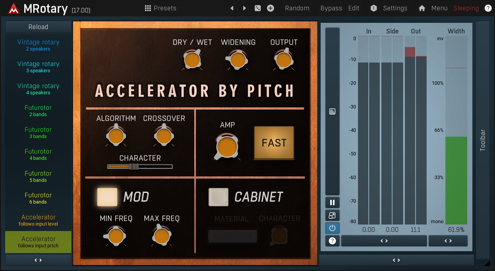Click the meter power enable icon
This screenshot has width=495, height=271.
(332, 228)
